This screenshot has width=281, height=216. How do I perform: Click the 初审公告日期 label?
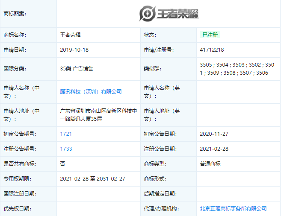pos(160,134)
